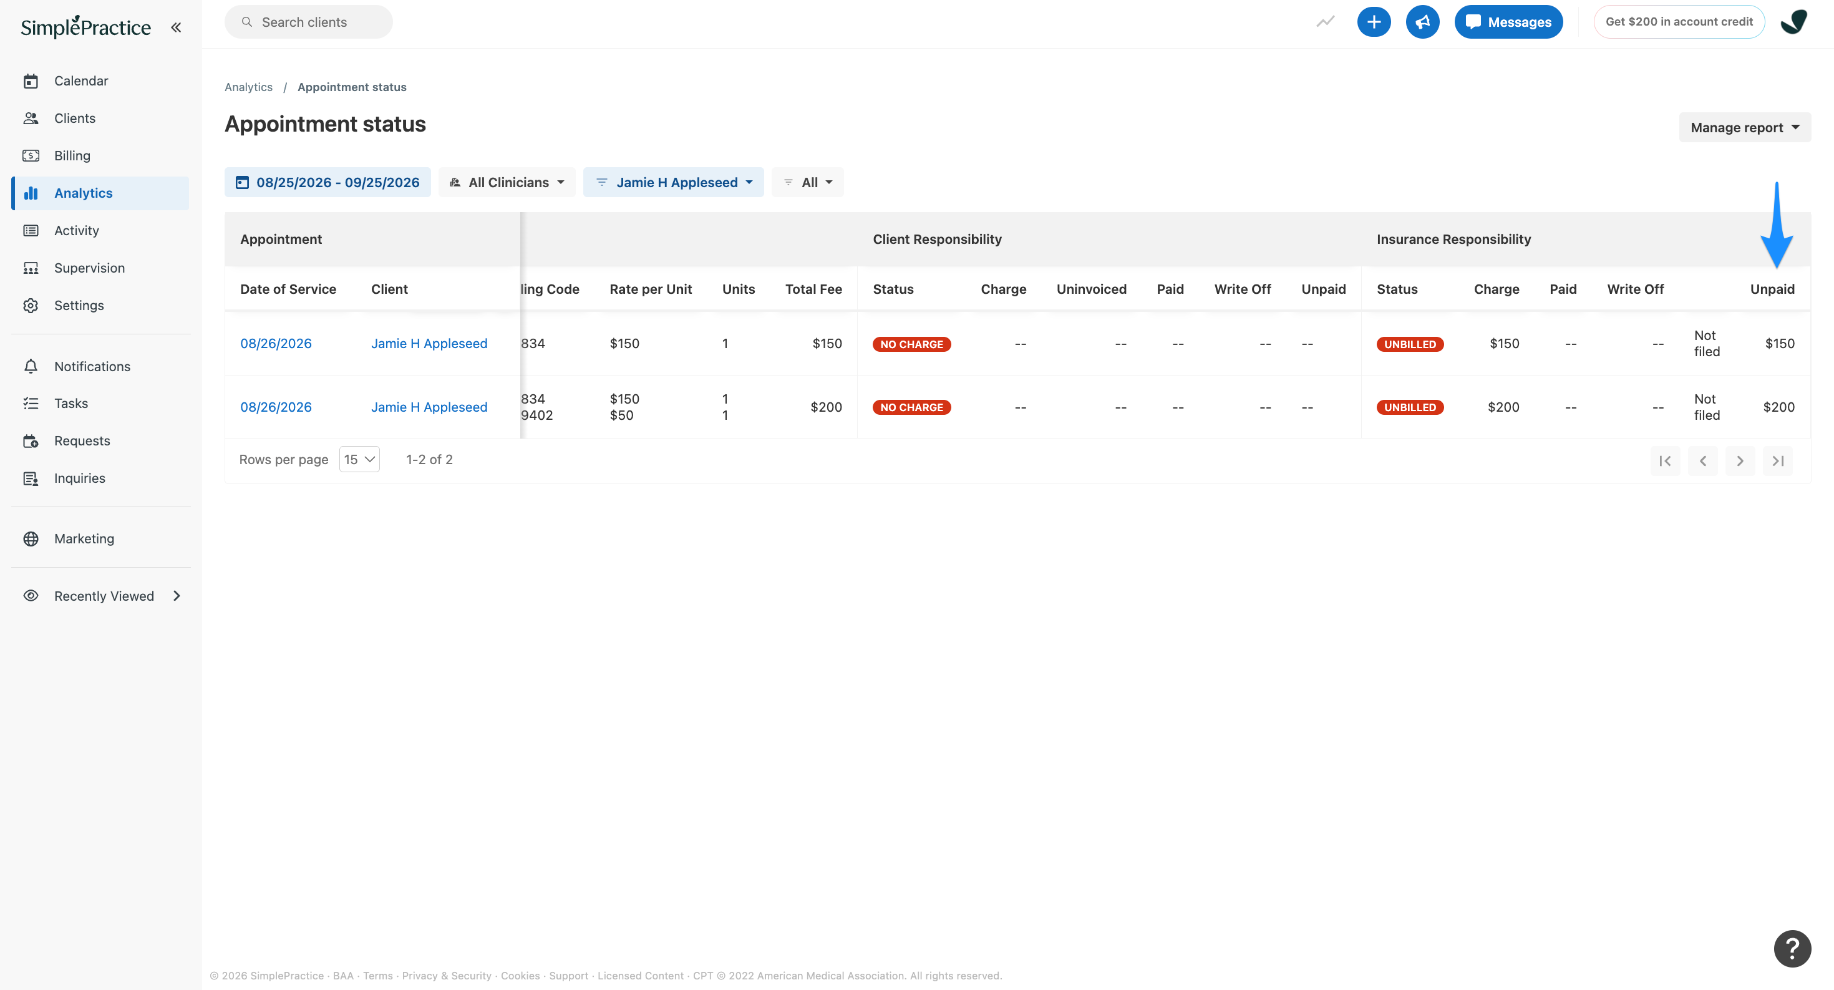Click the Messages button
This screenshot has width=1834, height=990.
click(x=1508, y=22)
